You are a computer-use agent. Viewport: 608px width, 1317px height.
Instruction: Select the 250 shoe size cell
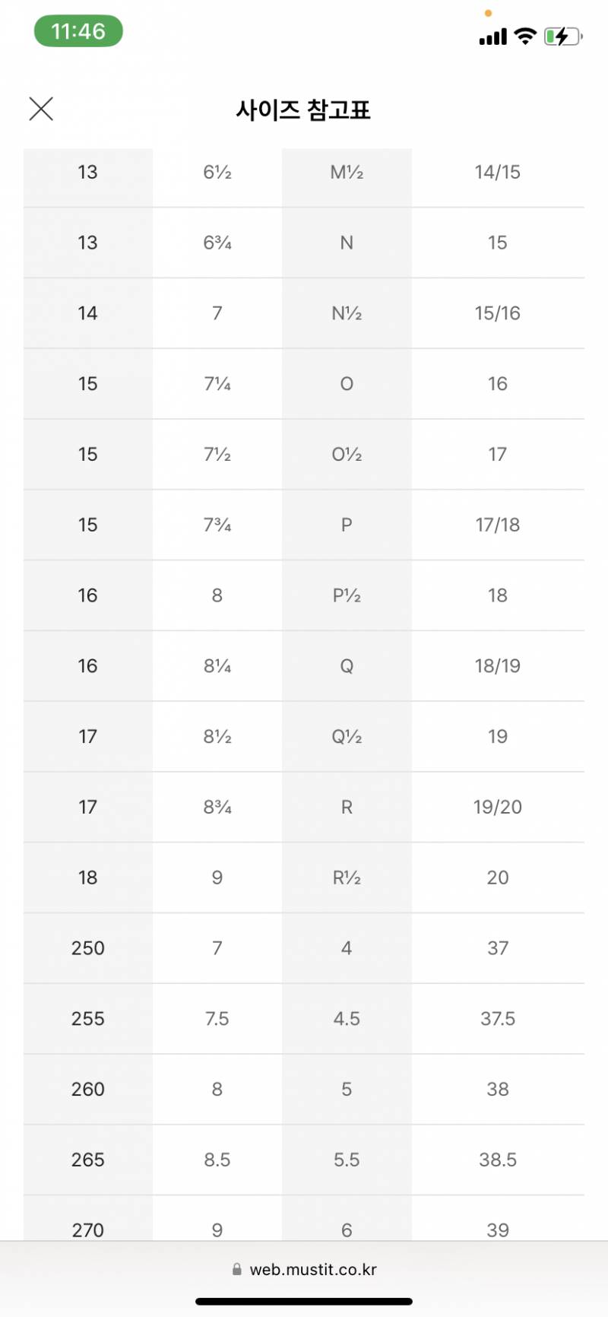click(x=88, y=948)
